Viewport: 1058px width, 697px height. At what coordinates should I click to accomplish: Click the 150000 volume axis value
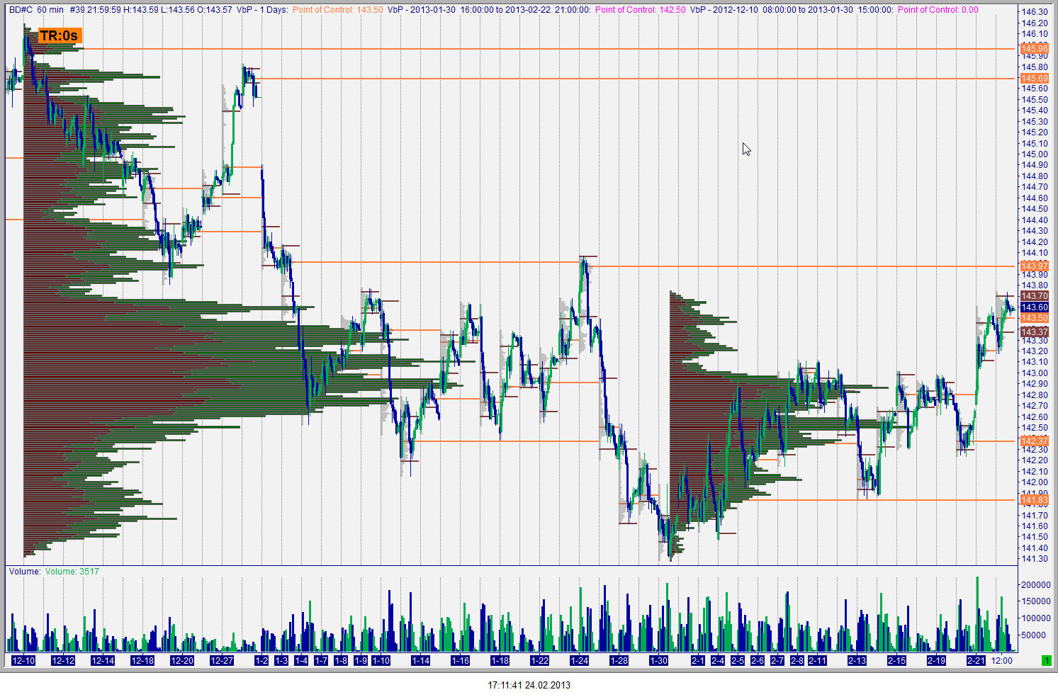1035,601
